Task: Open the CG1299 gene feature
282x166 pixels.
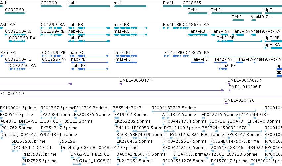Action: [x=51, y=6]
